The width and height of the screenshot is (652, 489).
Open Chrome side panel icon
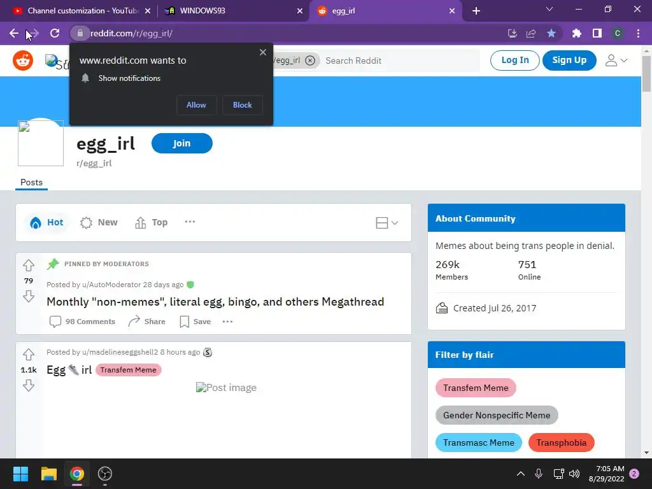coord(597,33)
